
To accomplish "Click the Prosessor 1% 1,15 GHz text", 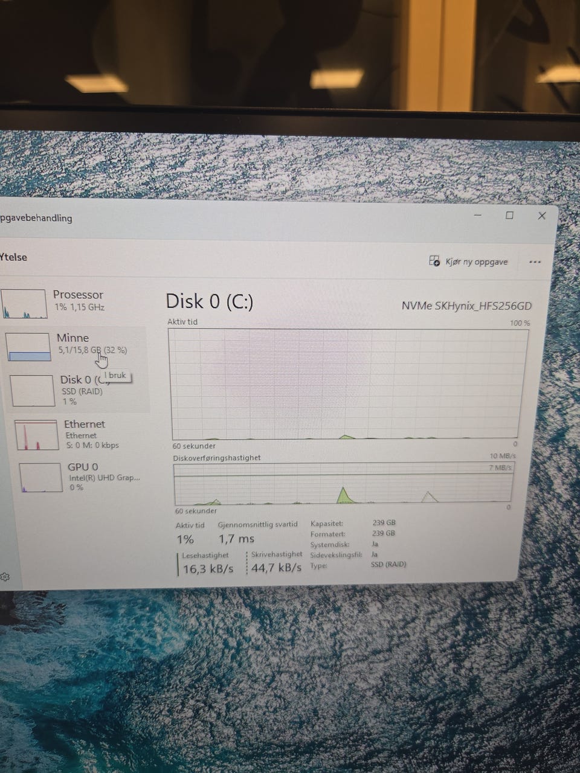I will tap(79, 307).
